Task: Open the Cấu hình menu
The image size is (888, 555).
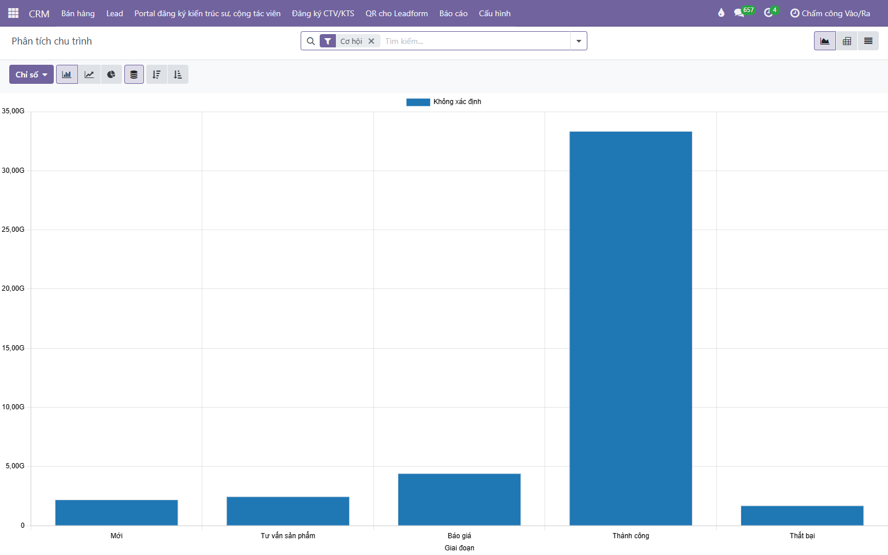Action: (495, 13)
